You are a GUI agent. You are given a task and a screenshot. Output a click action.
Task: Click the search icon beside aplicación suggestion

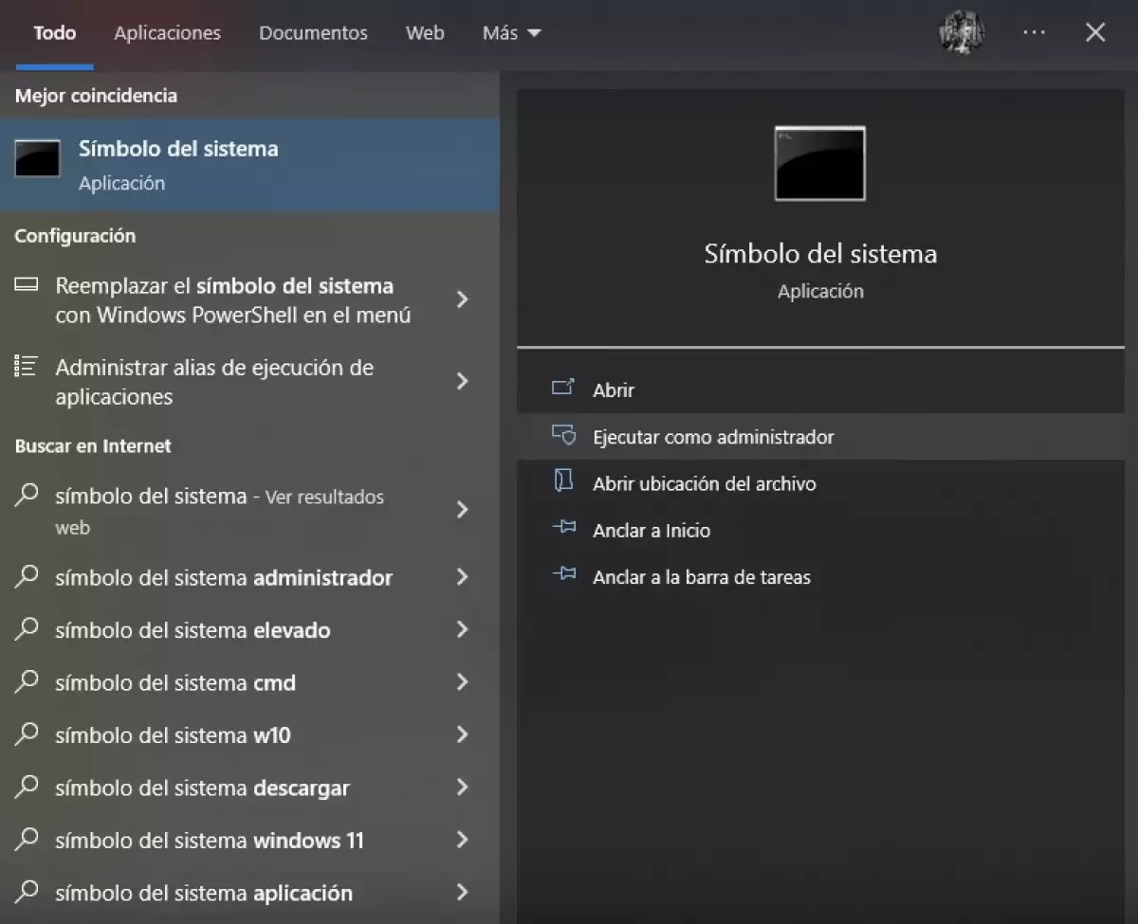[28, 892]
